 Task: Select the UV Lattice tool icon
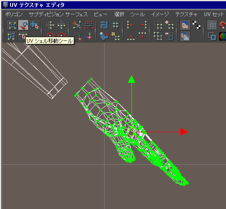click(x=12, y=25)
